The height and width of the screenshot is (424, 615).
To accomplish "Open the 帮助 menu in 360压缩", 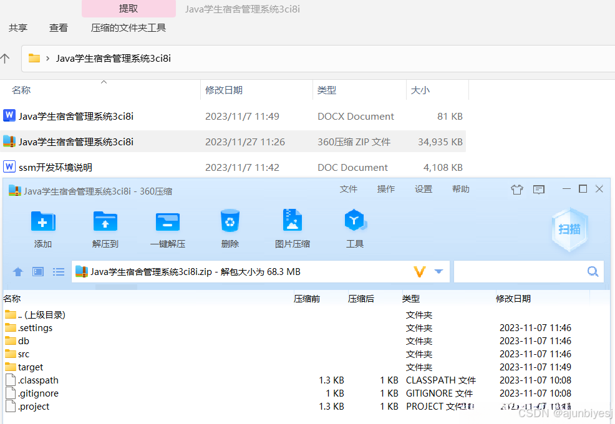I will tap(461, 189).
